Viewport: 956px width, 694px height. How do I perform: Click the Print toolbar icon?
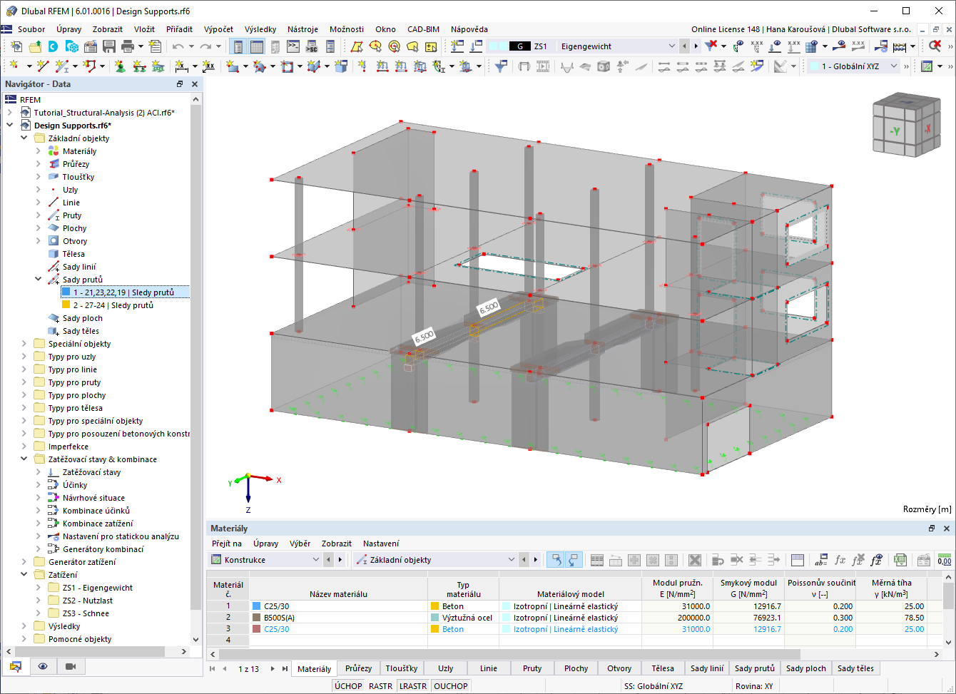128,46
